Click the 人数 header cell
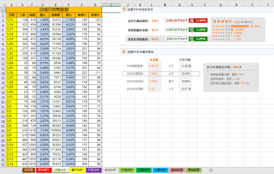This screenshot has height=174, width=274. pyautogui.click(x=22, y=15)
